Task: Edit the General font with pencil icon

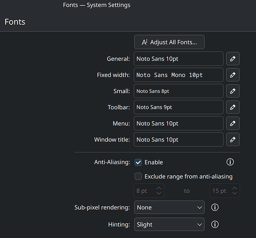Action: tap(233, 59)
